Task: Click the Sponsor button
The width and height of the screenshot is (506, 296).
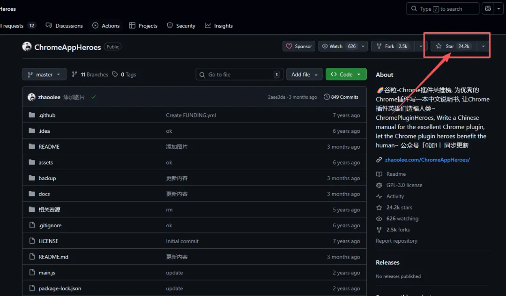Action: pos(299,46)
